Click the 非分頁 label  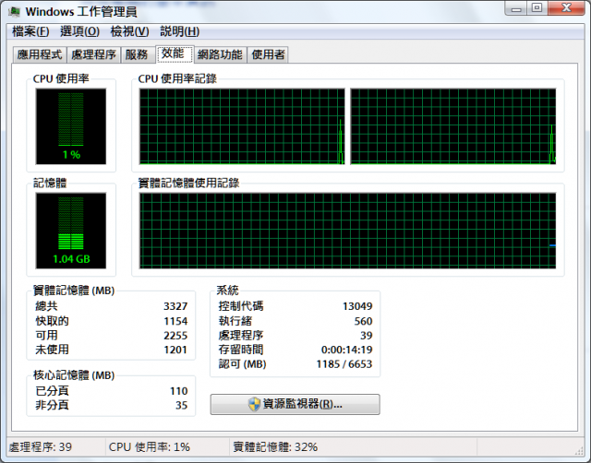(x=52, y=406)
